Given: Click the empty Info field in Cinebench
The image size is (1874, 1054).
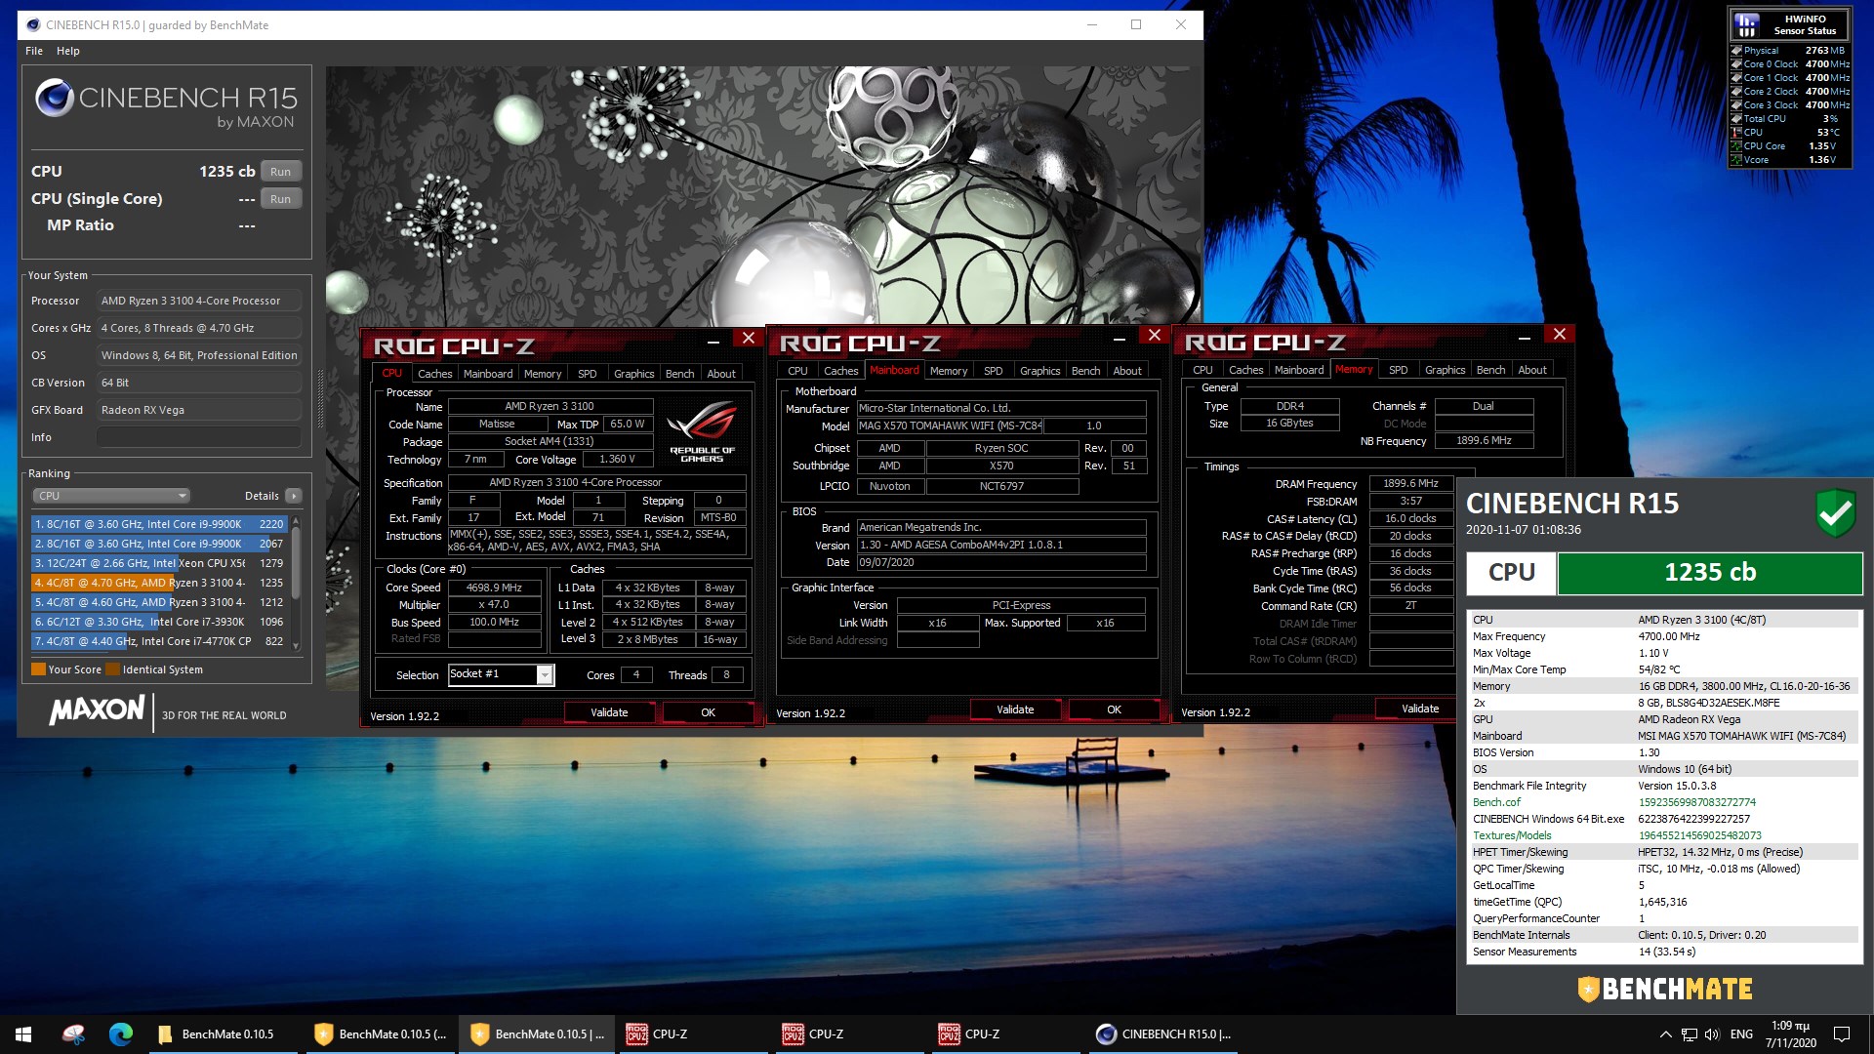Looking at the screenshot, I should (198, 437).
